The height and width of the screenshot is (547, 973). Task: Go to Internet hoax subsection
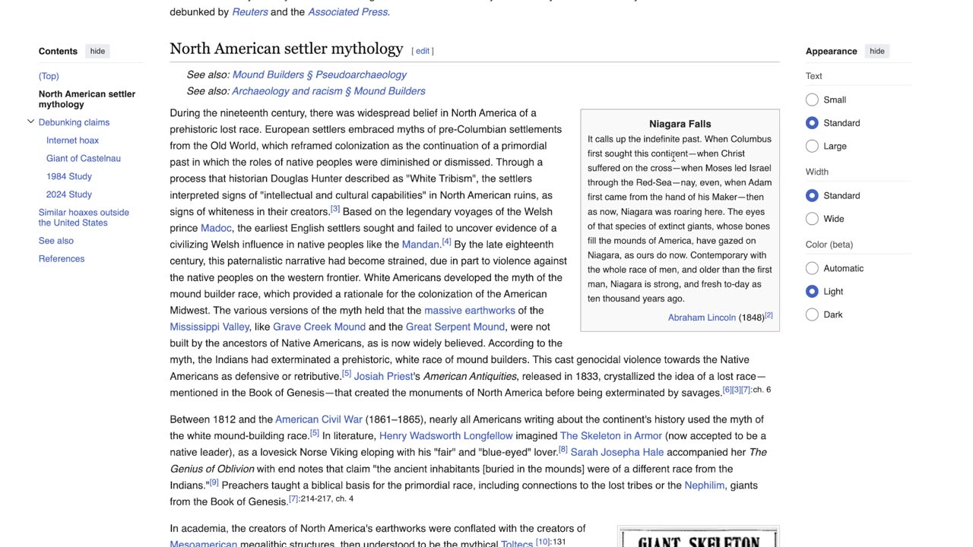[72, 141]
